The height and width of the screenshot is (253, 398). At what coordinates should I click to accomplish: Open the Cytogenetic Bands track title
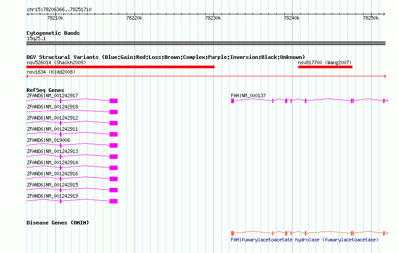[x=53, y=33]
